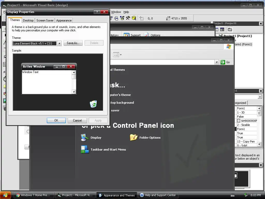Open the Theme combo box dropdown
Viewport: 265px width, 199px height.
point(59,44)
